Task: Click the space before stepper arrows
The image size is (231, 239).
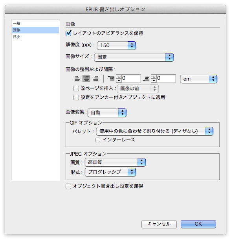Action: point(119,79)
